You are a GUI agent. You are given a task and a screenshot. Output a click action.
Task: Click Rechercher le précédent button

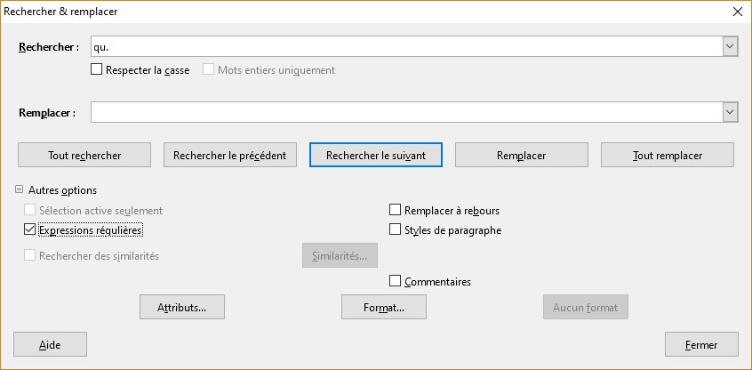click(x=229, y=155)
